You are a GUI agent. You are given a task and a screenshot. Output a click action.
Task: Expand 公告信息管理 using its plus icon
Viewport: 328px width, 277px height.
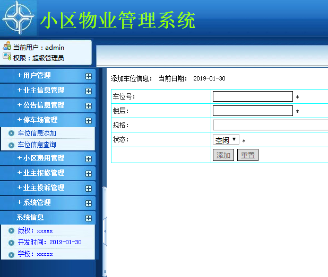coord(89,106)
